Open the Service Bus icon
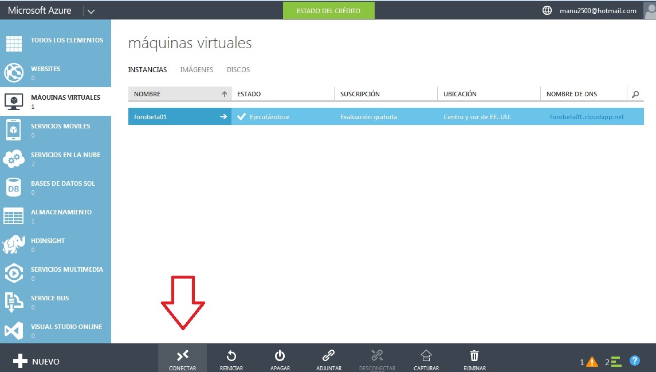The height and width of the screenshot is (372, 656). click(x=13, y=302)
